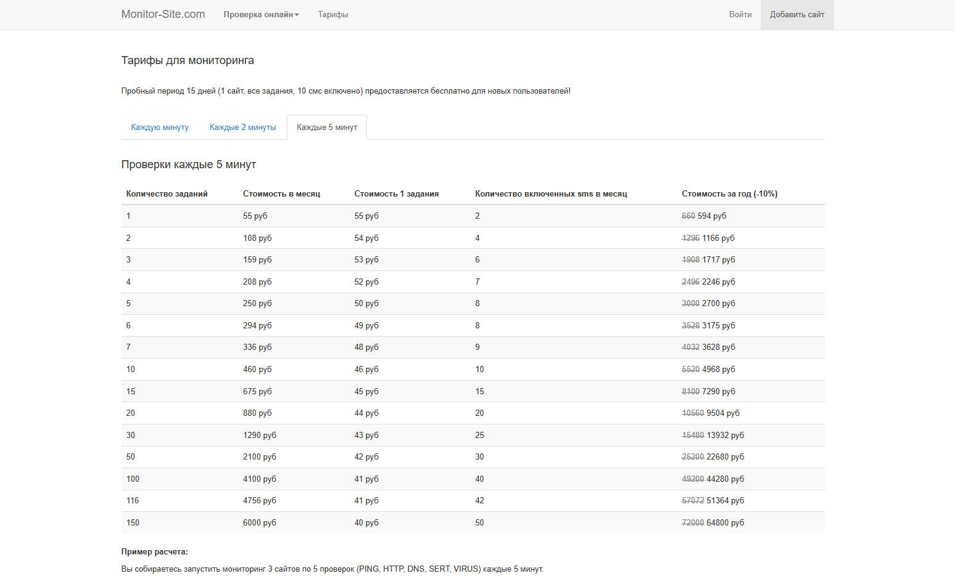Click the Стоимость в месяц column header
The image size is (955, 576).
pyautogui.click(x=281, y=194)
